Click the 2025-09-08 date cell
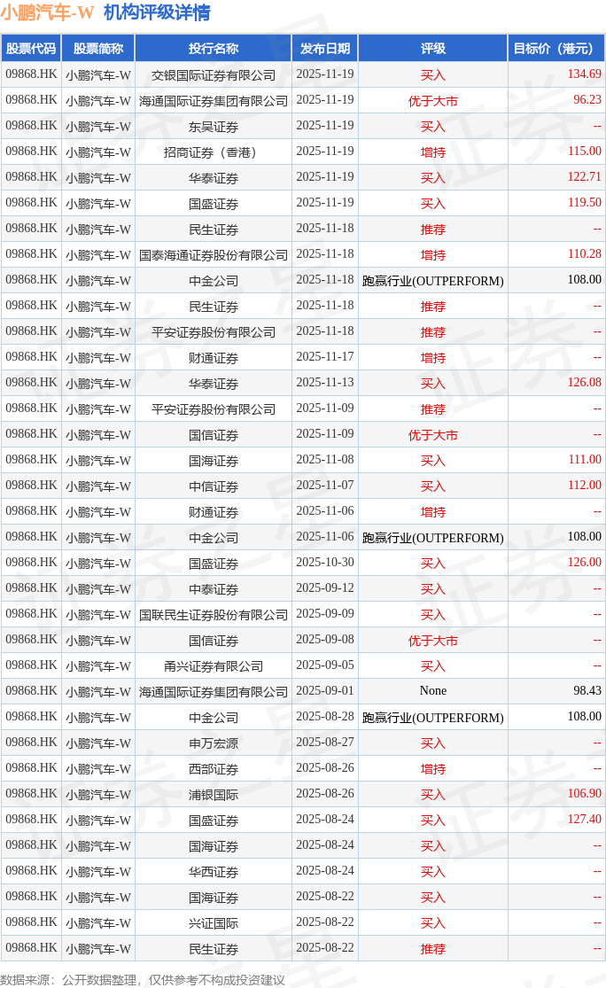This screenshot has width=606, height=988. 325,640
